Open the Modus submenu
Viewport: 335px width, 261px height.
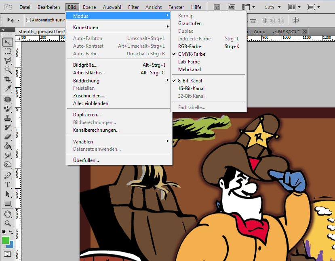[x=118, y=16]
